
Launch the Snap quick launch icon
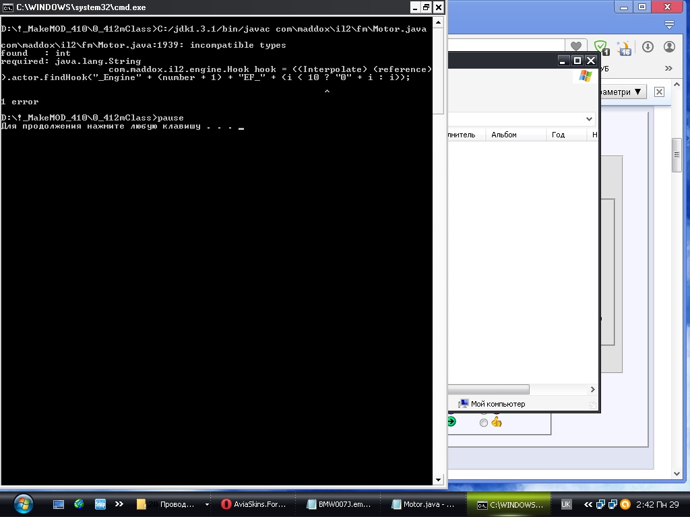100,504
